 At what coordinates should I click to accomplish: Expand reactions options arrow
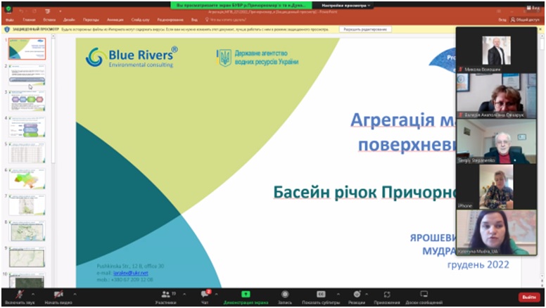pyautogui.click(x=367, y=295)
